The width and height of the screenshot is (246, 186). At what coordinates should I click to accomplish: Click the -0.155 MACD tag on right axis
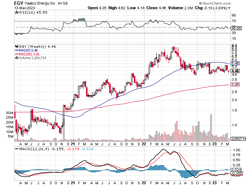236,173
